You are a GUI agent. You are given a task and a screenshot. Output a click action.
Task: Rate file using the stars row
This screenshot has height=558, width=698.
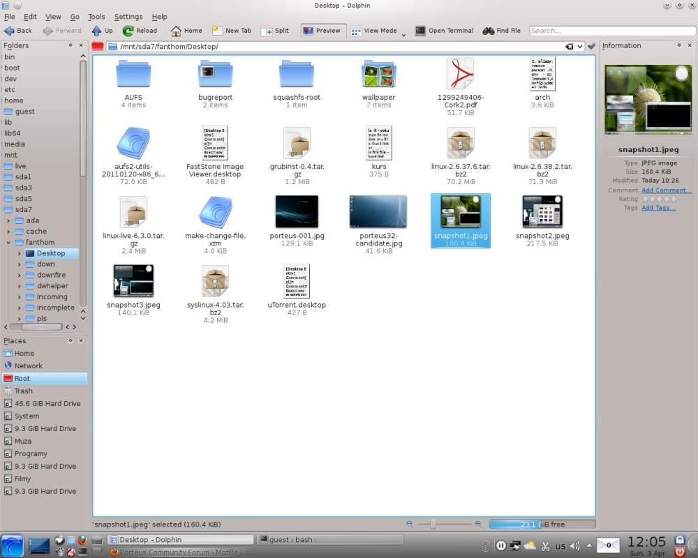(660, 199)
